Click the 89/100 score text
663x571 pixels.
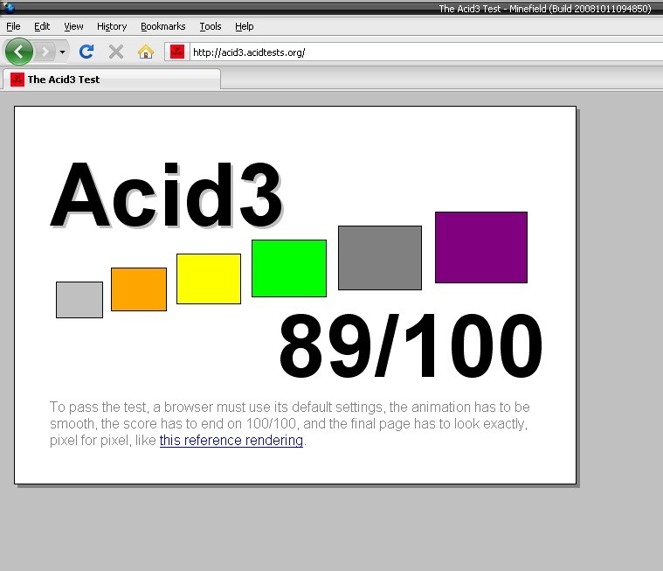tap(411, 345)
